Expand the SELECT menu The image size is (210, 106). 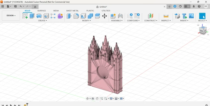(202, 21)
